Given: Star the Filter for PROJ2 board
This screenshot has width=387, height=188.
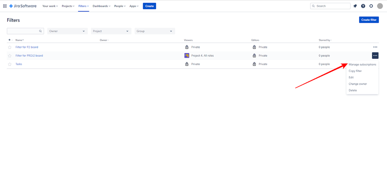Looking at the screenshot, I should [10, 56].
